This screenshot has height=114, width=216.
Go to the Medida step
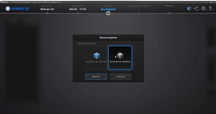pyautogui.click(x=169, y=7)
